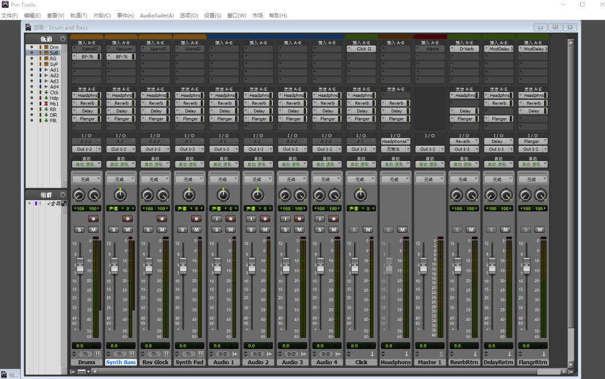This screenshot has height=379, width=605.
Task: Open the 窗口(W) menu
Action: (x=236, y=15)
